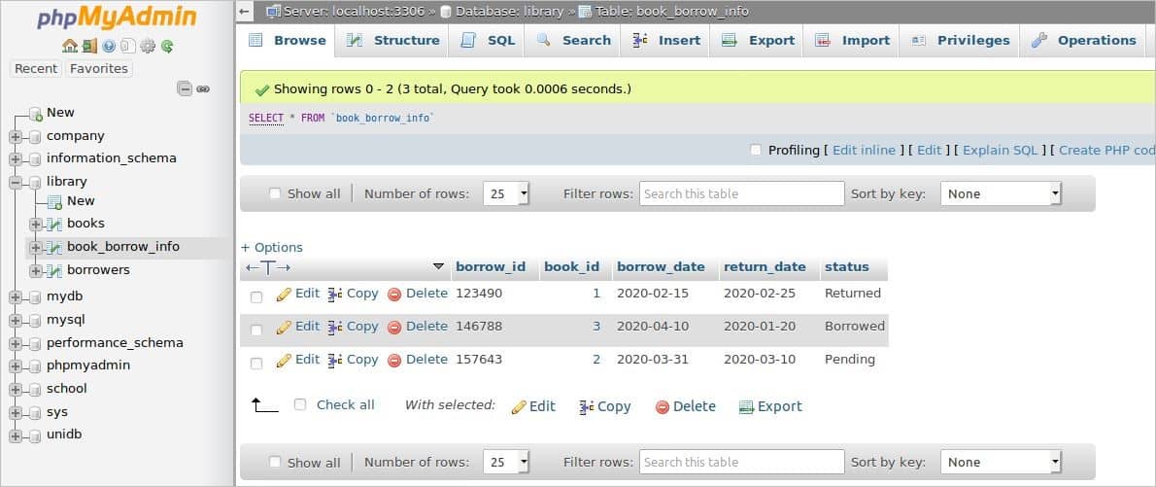Click the New database icon in tree
The image size is (1156, 487).
(x=35, y=114)
